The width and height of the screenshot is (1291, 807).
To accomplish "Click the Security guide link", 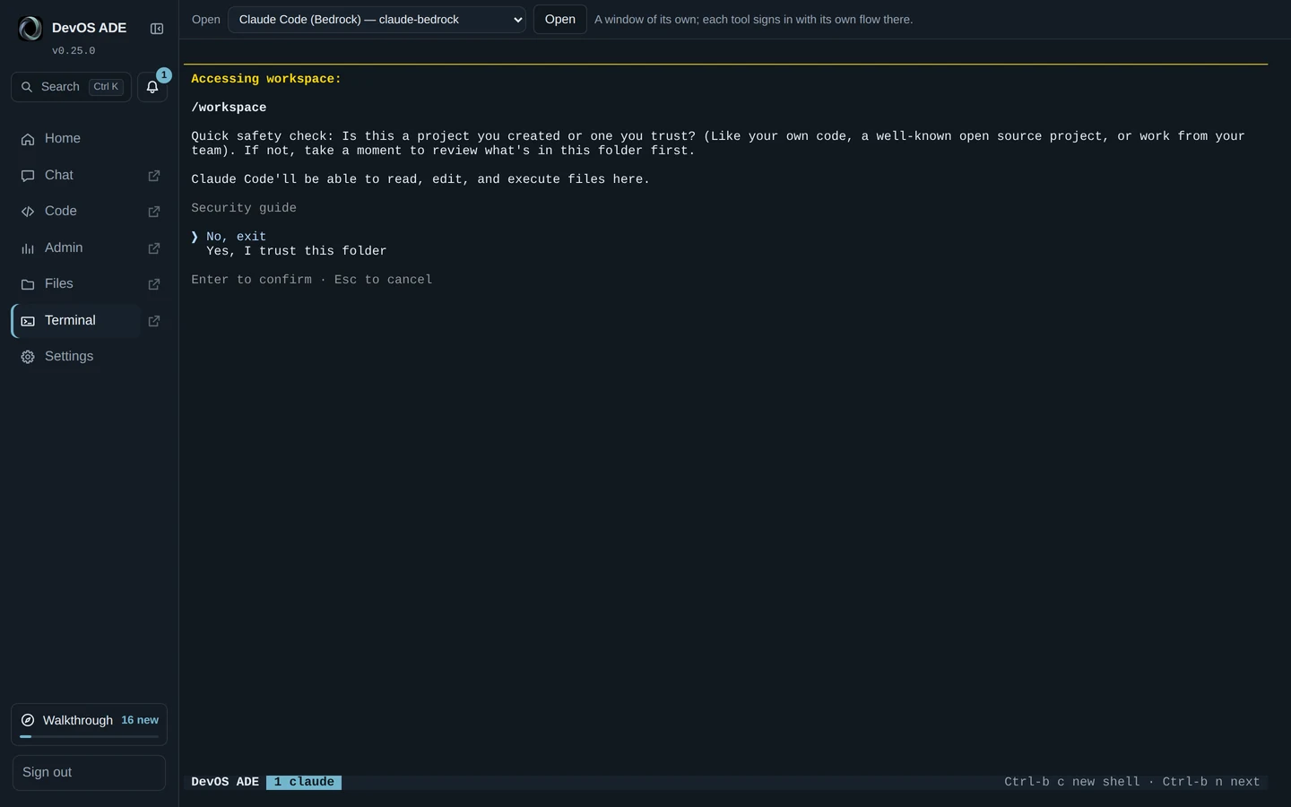I will click(244, 208).
